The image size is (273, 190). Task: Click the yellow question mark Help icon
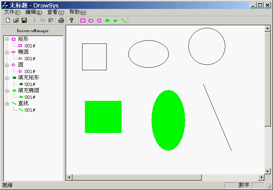pyautogui.click(x=71, y=20)
